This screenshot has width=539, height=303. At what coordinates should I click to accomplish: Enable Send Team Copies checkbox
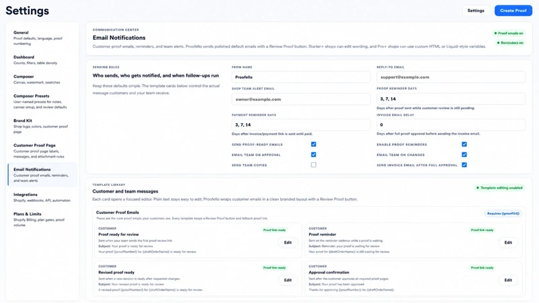[313, 165]
